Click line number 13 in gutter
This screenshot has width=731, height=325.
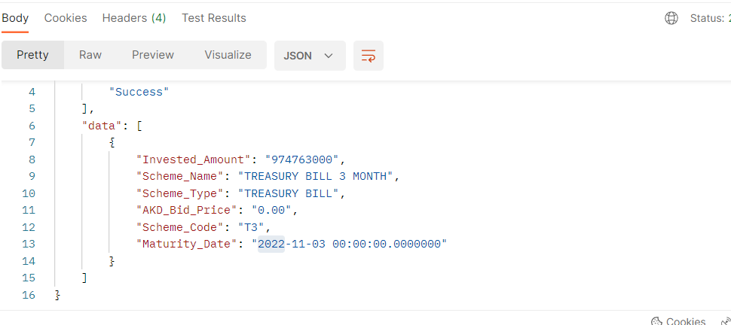[29, 245]
